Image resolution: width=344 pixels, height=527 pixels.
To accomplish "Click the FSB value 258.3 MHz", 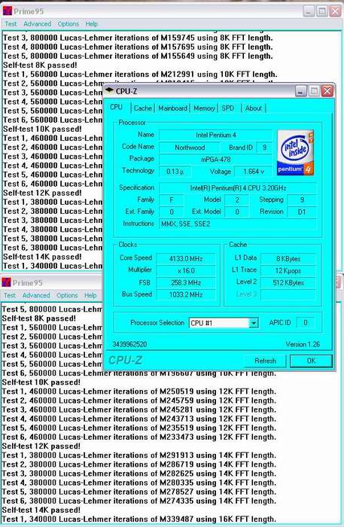I will pyautogui.click(x=186, y=282).
